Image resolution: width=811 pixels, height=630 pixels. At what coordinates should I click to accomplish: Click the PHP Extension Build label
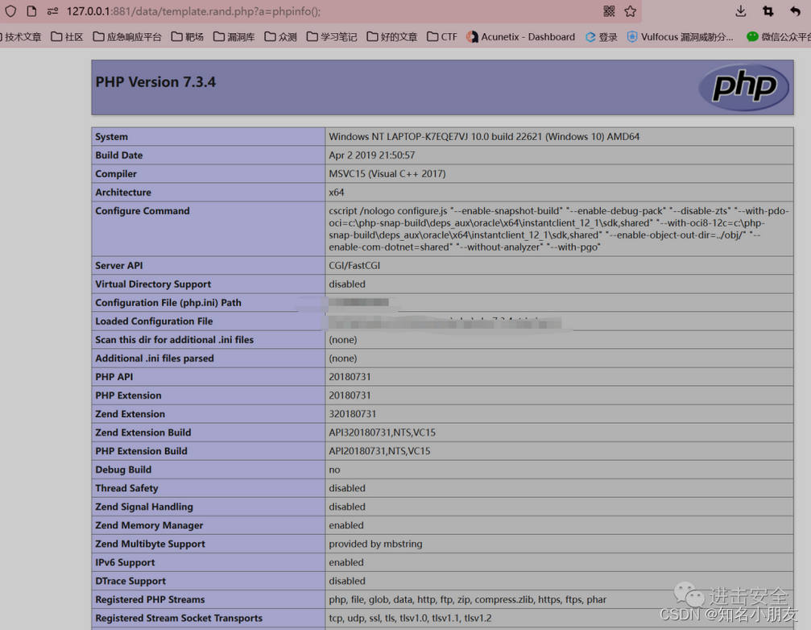[141, 451]
